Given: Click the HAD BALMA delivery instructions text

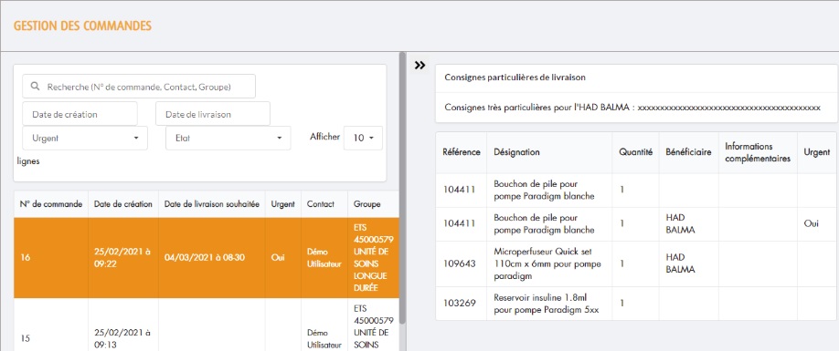Looking at the screenshot, I should tap(632, 108).
